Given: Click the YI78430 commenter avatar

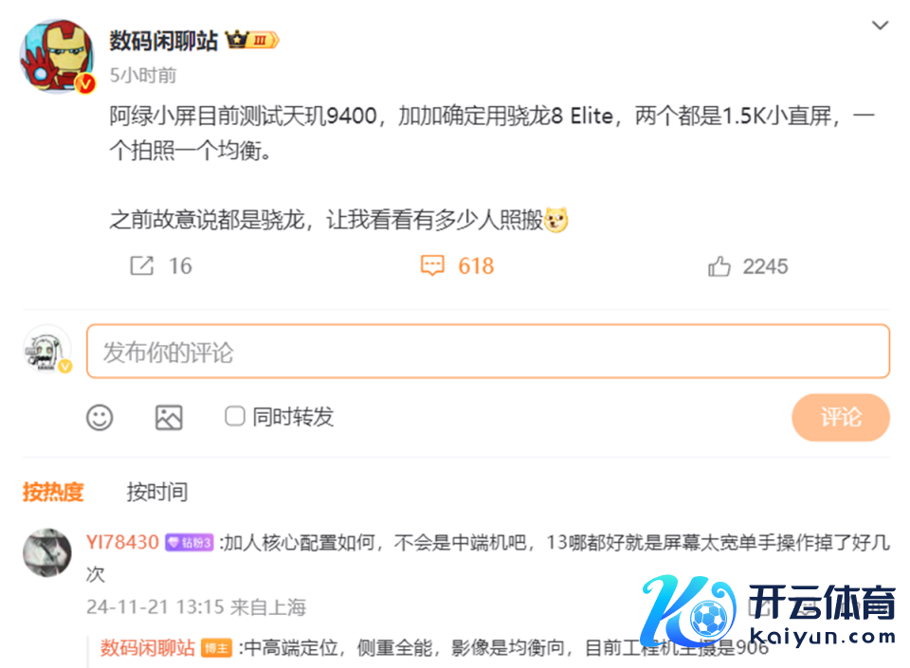Looking at the screenshot, I should point(47,552).
